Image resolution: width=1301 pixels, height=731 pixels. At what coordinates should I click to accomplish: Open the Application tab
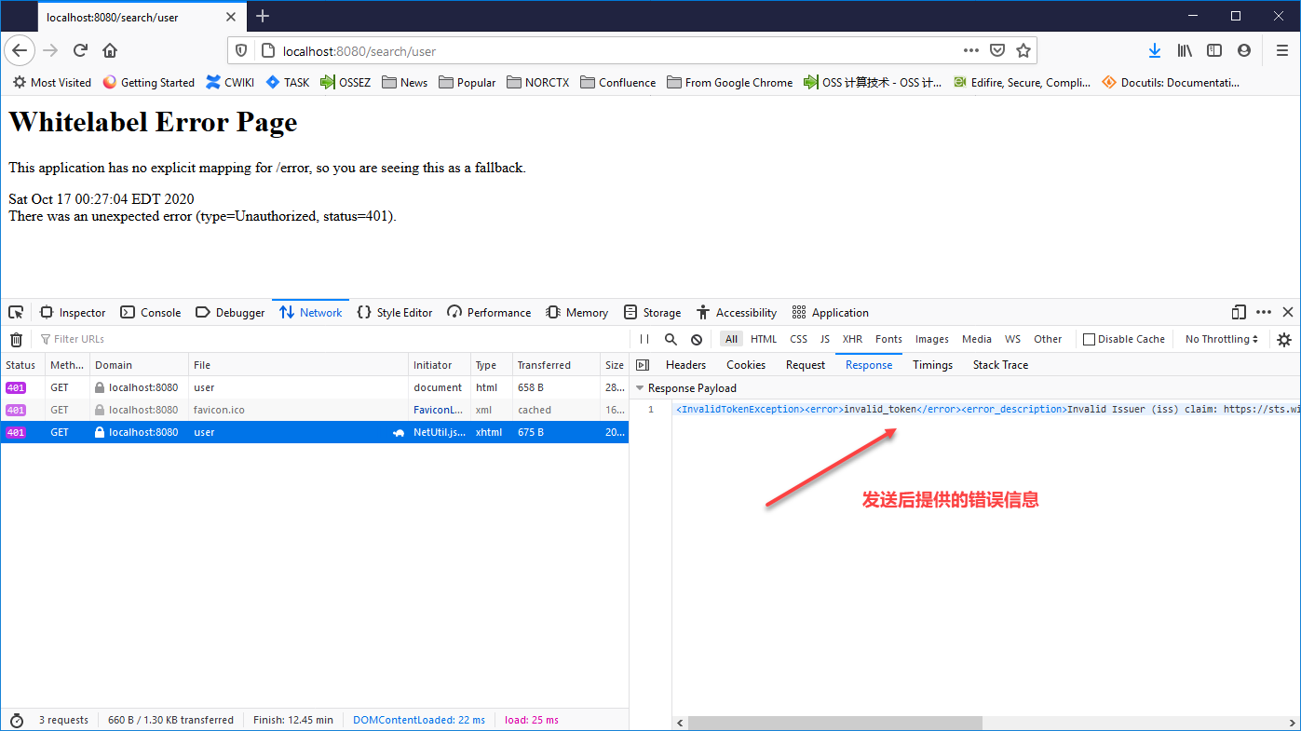830,312
